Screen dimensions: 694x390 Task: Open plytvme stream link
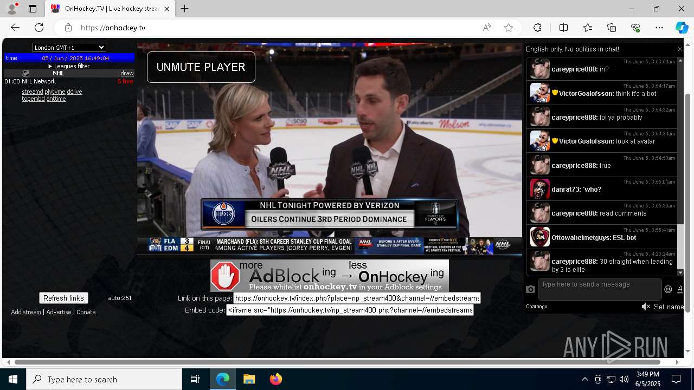[x=55, y=92]
